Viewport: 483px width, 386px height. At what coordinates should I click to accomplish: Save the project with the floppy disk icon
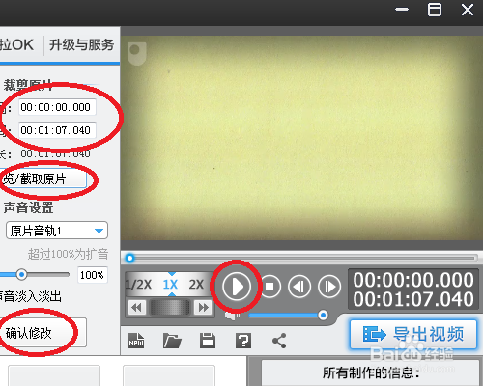click(x=208, y=341)
